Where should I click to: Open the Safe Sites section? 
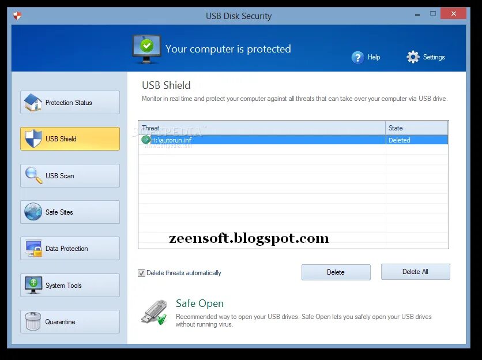point(70,212)
